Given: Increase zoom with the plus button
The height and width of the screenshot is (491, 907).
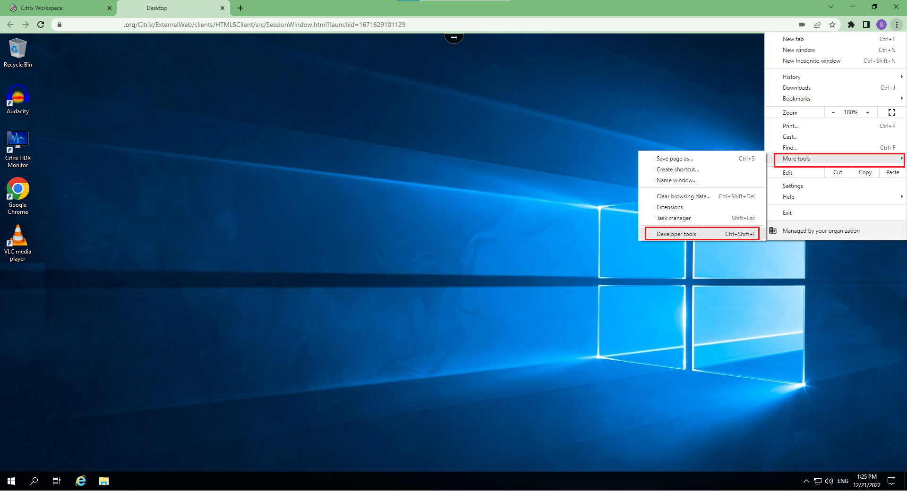Looking at the screenshot, I should (868, 112).
